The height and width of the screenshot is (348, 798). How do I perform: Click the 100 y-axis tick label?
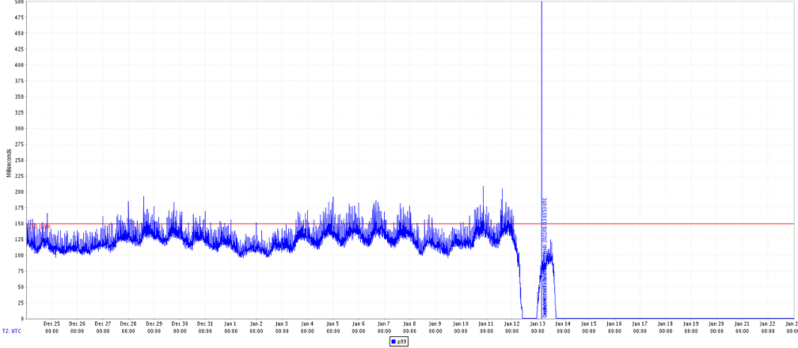[19, 255]
